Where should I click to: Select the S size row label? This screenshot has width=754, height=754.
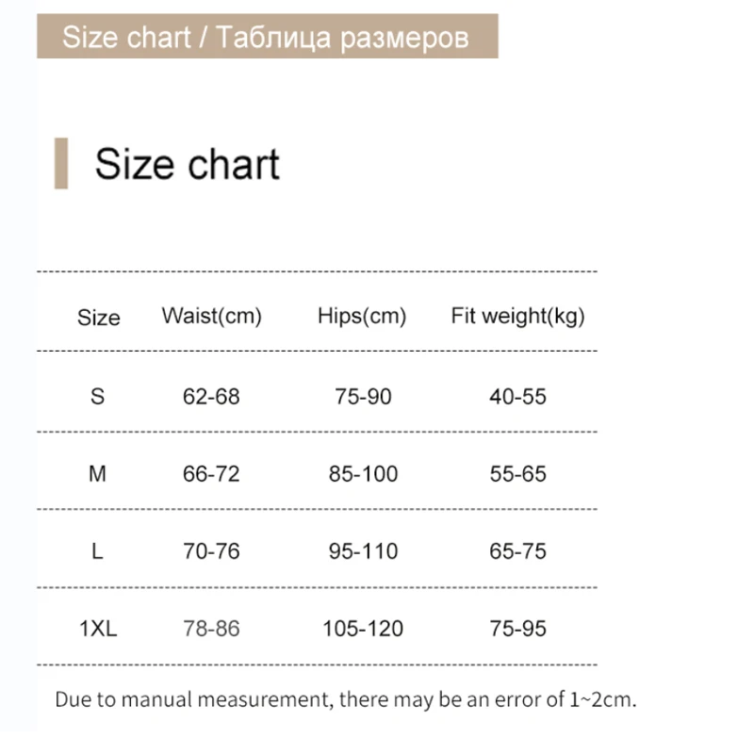tap(98, 397)
